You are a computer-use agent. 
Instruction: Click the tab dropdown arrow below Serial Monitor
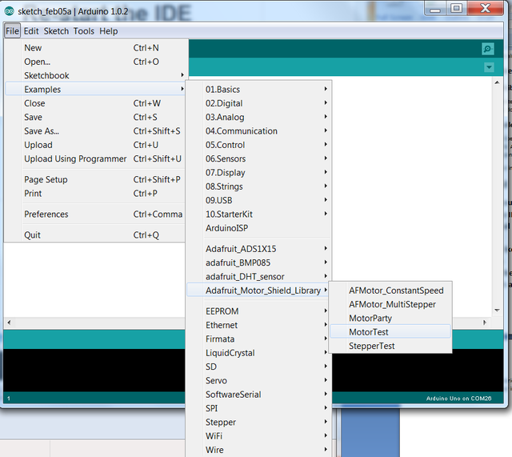click(488, 68)
